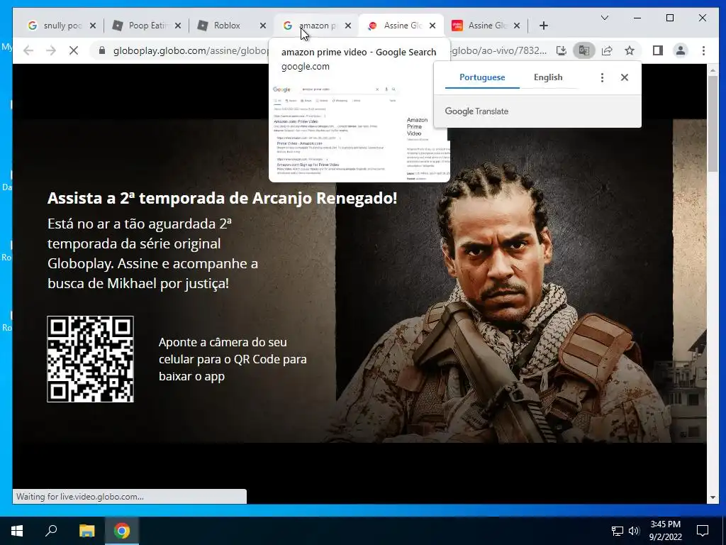726x545 pixels.
Task: Open the volume control in system tray
Action: tap(634, 531)
